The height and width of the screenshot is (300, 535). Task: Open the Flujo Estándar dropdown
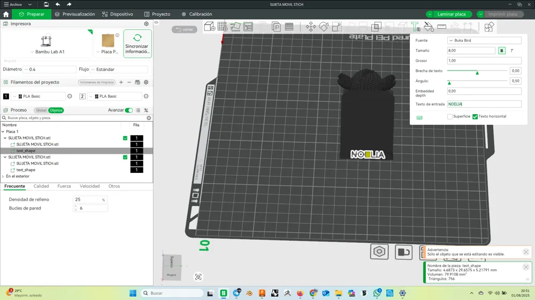coord(119,69)
